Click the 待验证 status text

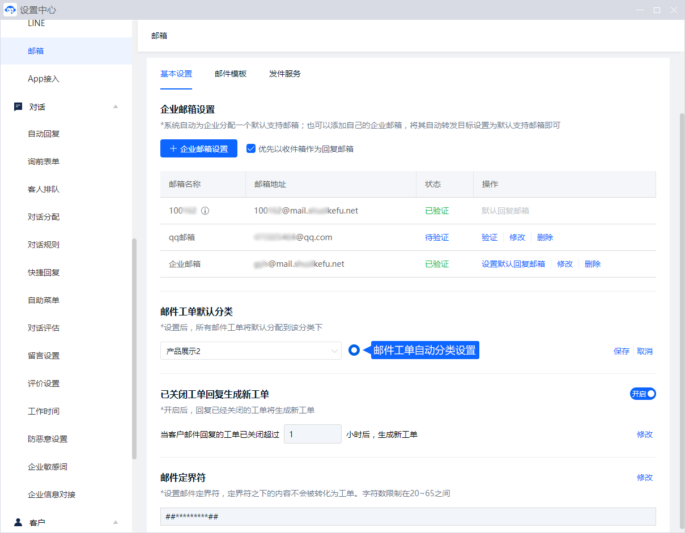(437, 238)
